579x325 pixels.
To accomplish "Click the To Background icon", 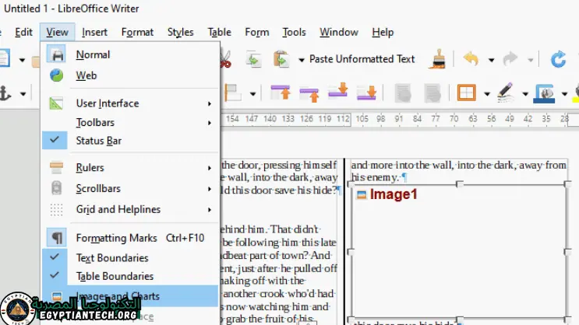I will 432,93.
